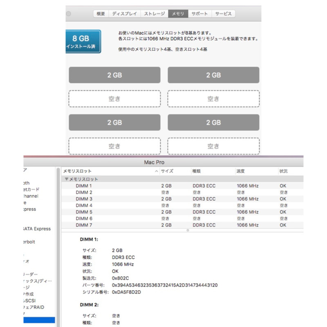This screenshot has width=327, height=327.
Task: Select SATA Express in the sidebar
Action: click(38, 229)
